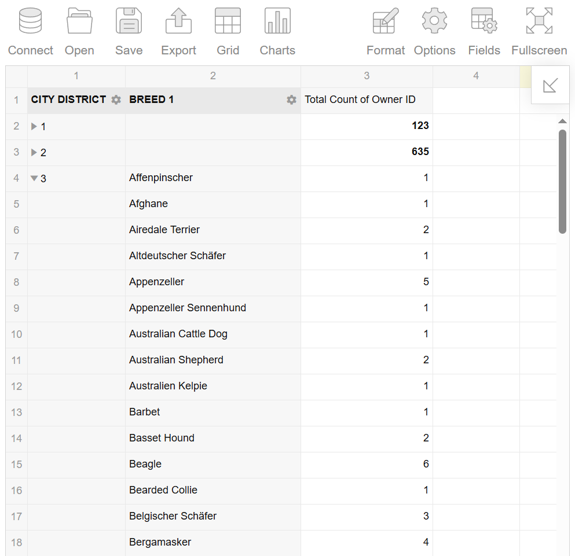Select column 3 header
The image size is (575, 556).
[367, 76]
